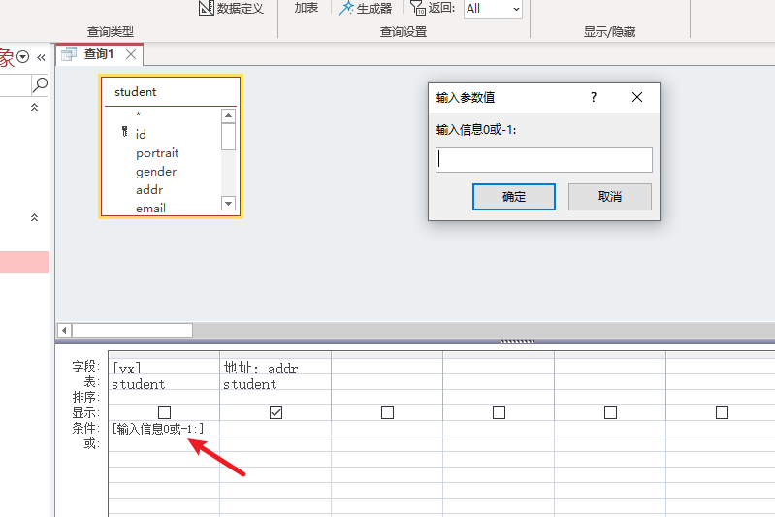Image resolution: width=775 pixels, height=517 pixels.
Task: Click the navigation pane search magnifier
Action: [x=40, y=85]
